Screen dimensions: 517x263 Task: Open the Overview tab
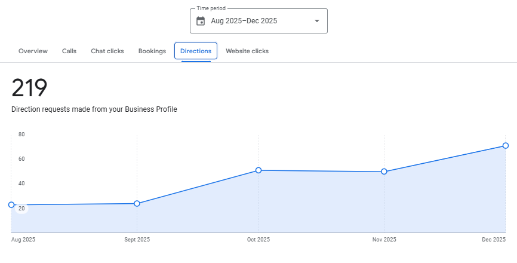33,51
